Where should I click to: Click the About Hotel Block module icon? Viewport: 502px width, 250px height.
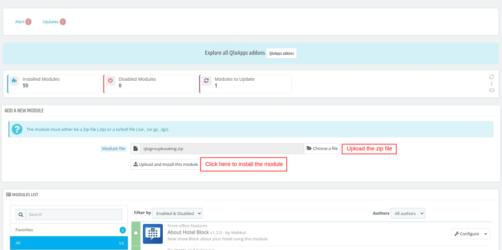coord(153,234)
